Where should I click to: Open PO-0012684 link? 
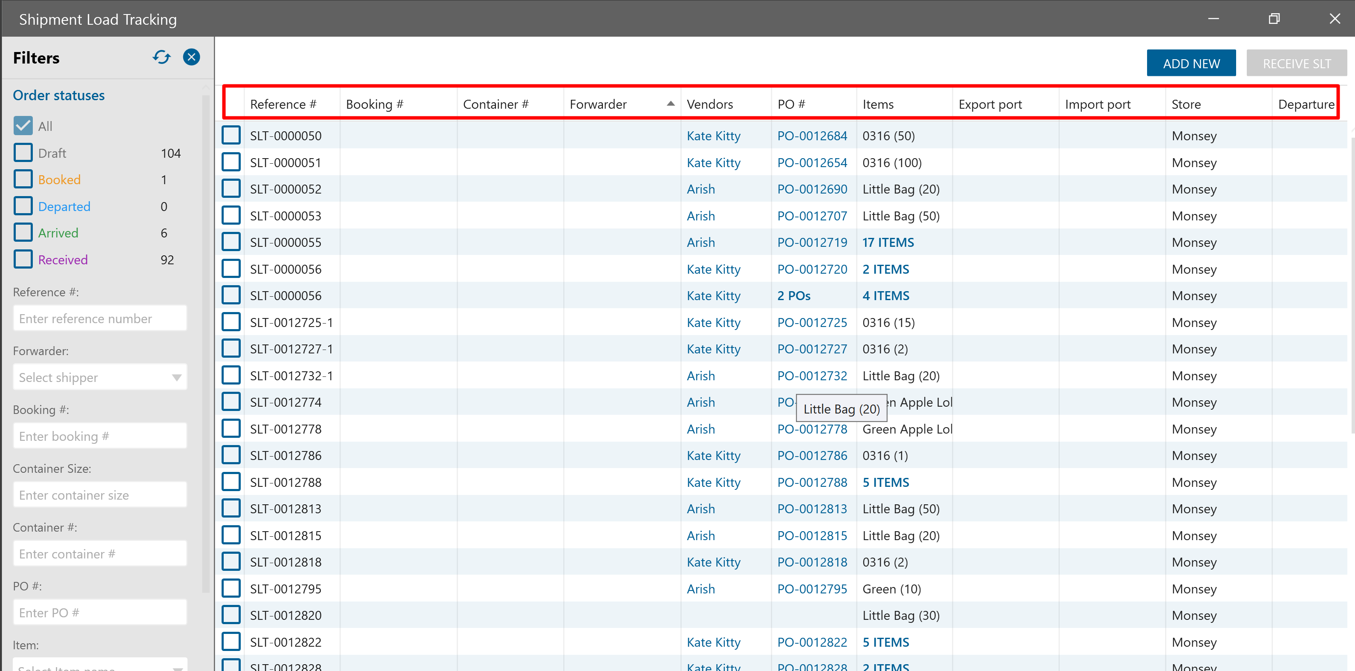click(812, 136)
